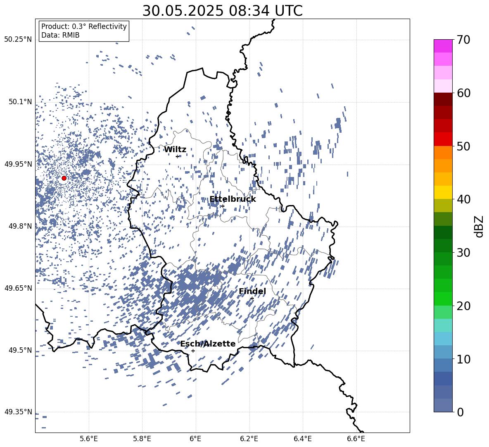Click the longitude label 5.8°E
This screenshot has width=489, height=447.
[x=142, y=439]
